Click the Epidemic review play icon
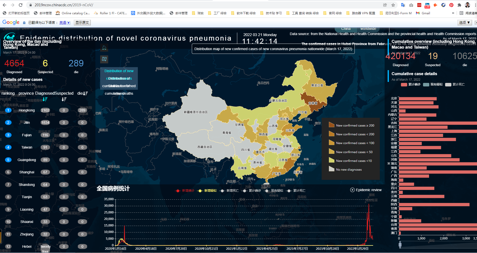 [x=352, y=190]
